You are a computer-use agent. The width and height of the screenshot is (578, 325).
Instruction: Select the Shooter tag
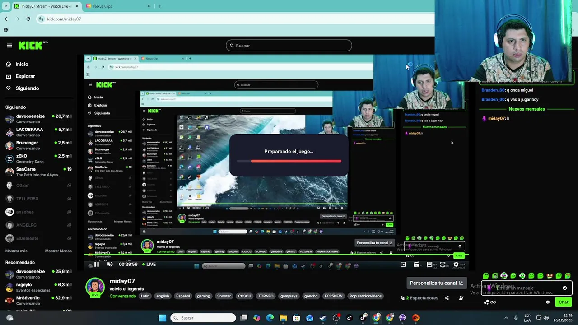(x=224, y=296)
